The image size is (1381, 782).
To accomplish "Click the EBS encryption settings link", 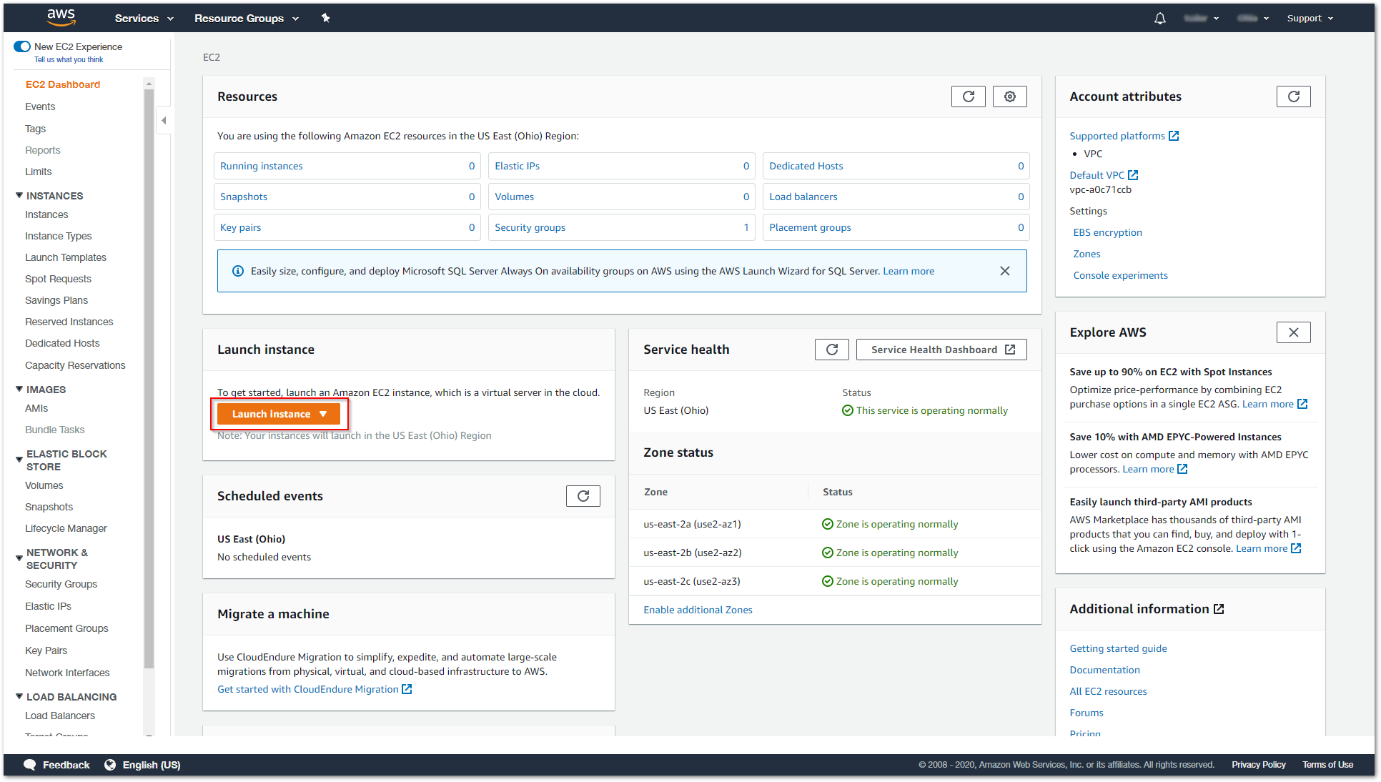I will 1107,232.
